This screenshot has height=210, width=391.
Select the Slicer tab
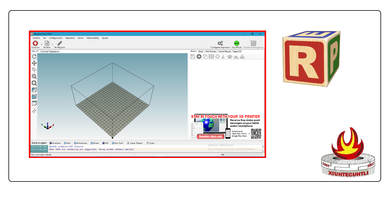[201, 51]
